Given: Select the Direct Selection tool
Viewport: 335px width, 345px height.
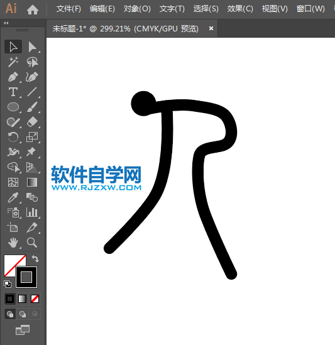Looking at the screenshot, I should click(x=32, y=47).
